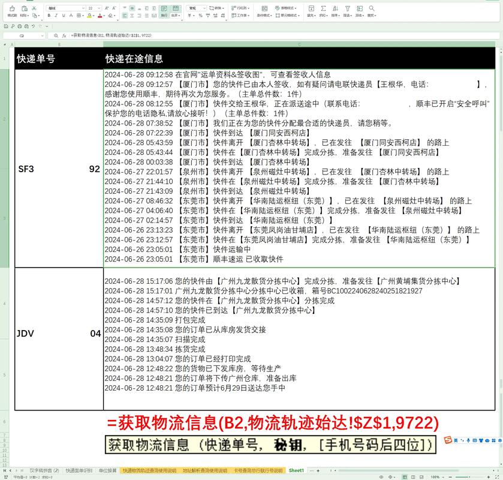Toggle align left button

tap(125, 16)
